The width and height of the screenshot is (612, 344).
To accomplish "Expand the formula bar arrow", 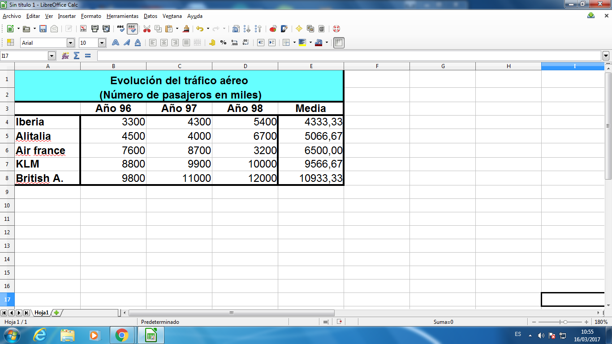I will pyautogui.click(x=607, y=56).
